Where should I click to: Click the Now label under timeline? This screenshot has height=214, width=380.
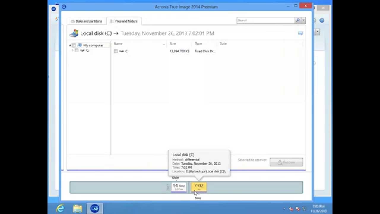click(198, 198)
